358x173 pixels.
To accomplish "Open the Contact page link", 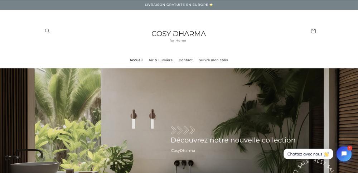I will point(185,60).
